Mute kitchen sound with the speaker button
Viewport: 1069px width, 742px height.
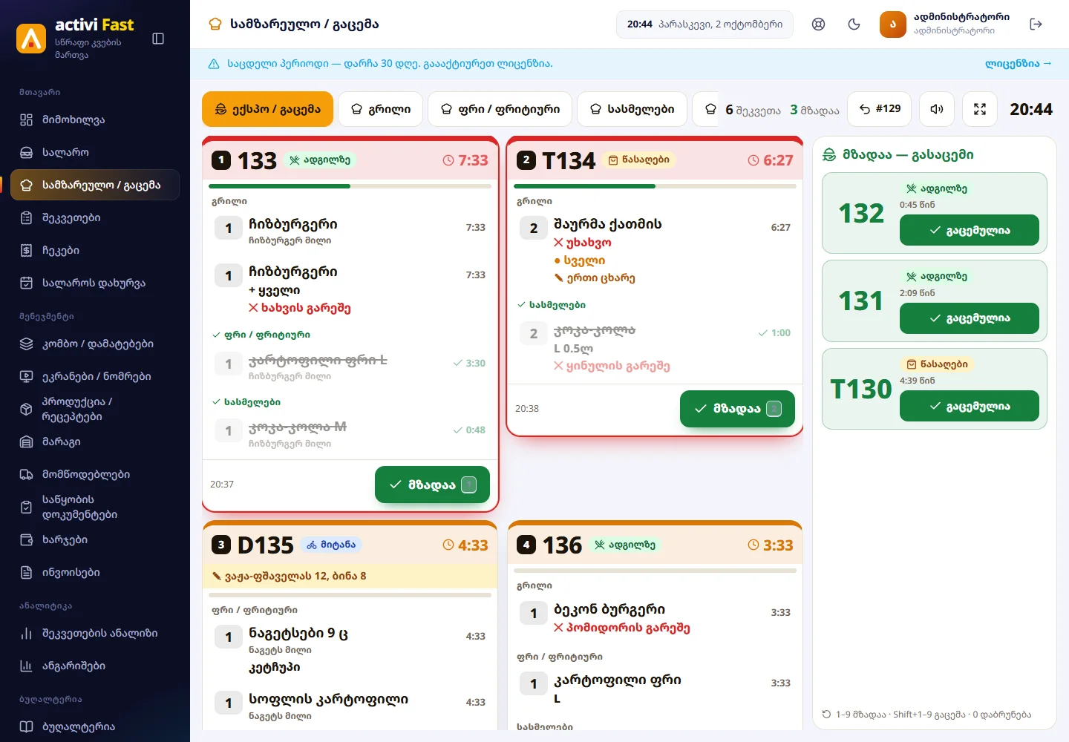click(937, 109)
